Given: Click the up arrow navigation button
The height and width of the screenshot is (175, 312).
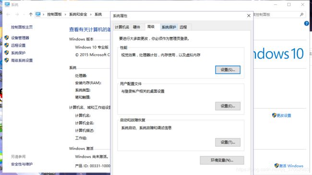Looking at the screenshot, I should coord(31,14).
